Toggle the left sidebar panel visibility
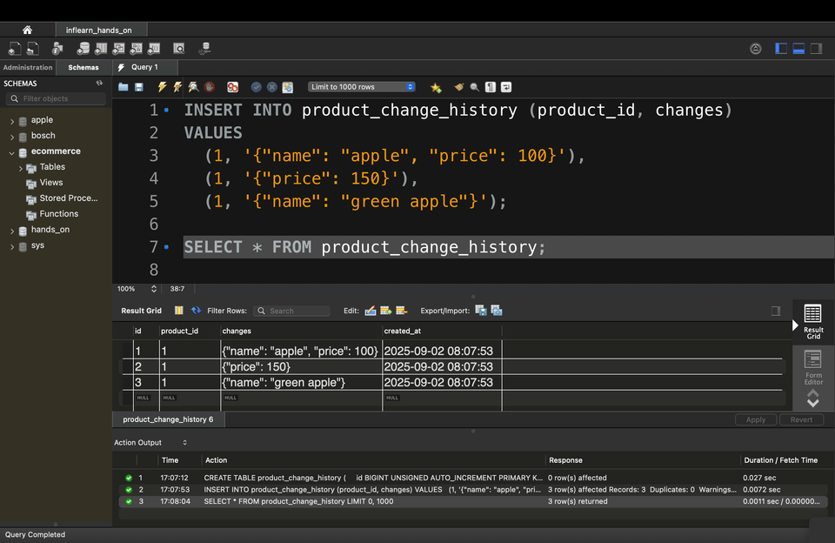This screenshot has width=835, height=543. tap(781, 49)
